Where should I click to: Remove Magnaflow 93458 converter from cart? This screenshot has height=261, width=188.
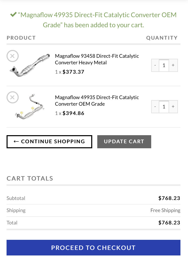tap(13, 56)
